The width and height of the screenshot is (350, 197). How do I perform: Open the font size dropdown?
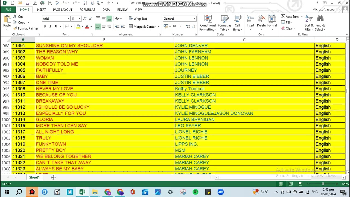(x=80, y=19)
